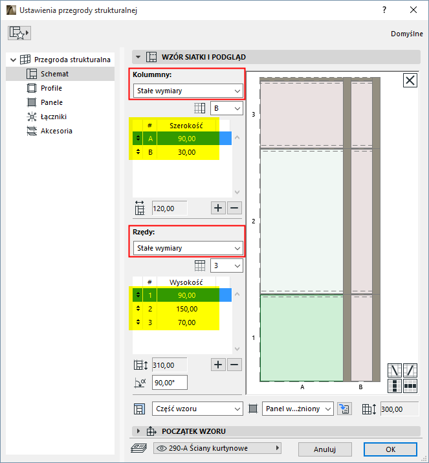Screen dimensions: 429x463
Task: Click the panel settings button with blue arrow
Action: [x=345, y=409]
